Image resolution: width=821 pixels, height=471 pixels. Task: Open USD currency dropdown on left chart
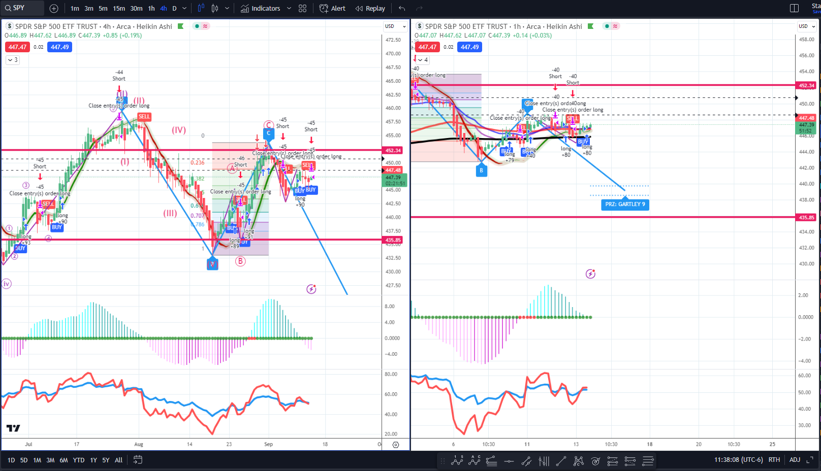(x=396, y=26)
